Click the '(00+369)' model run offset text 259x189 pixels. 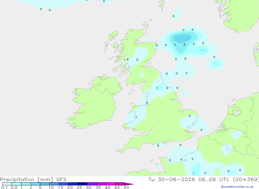point(246,179)
